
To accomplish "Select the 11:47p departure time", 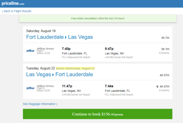I will 67,86.
